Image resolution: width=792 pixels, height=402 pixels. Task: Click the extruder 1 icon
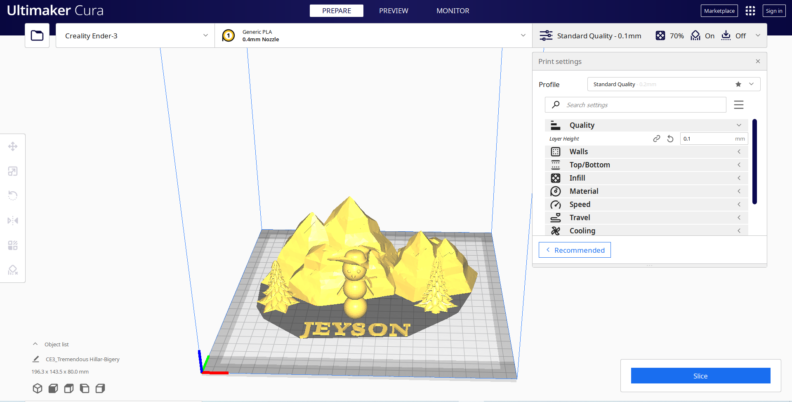click(x=229, y=35)
